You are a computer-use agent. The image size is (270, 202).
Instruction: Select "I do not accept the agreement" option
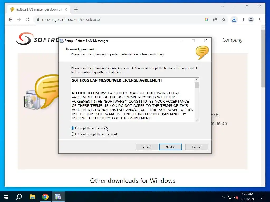73,134
